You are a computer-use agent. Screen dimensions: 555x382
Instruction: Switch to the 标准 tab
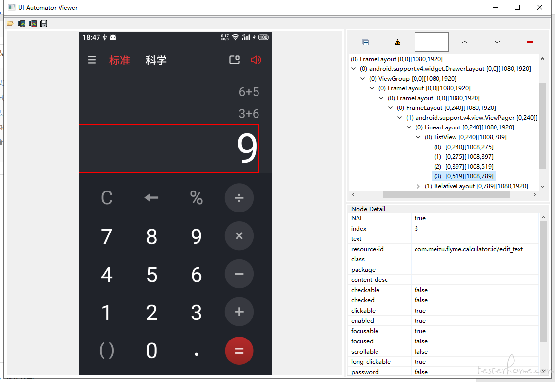[x=119, y=60]
